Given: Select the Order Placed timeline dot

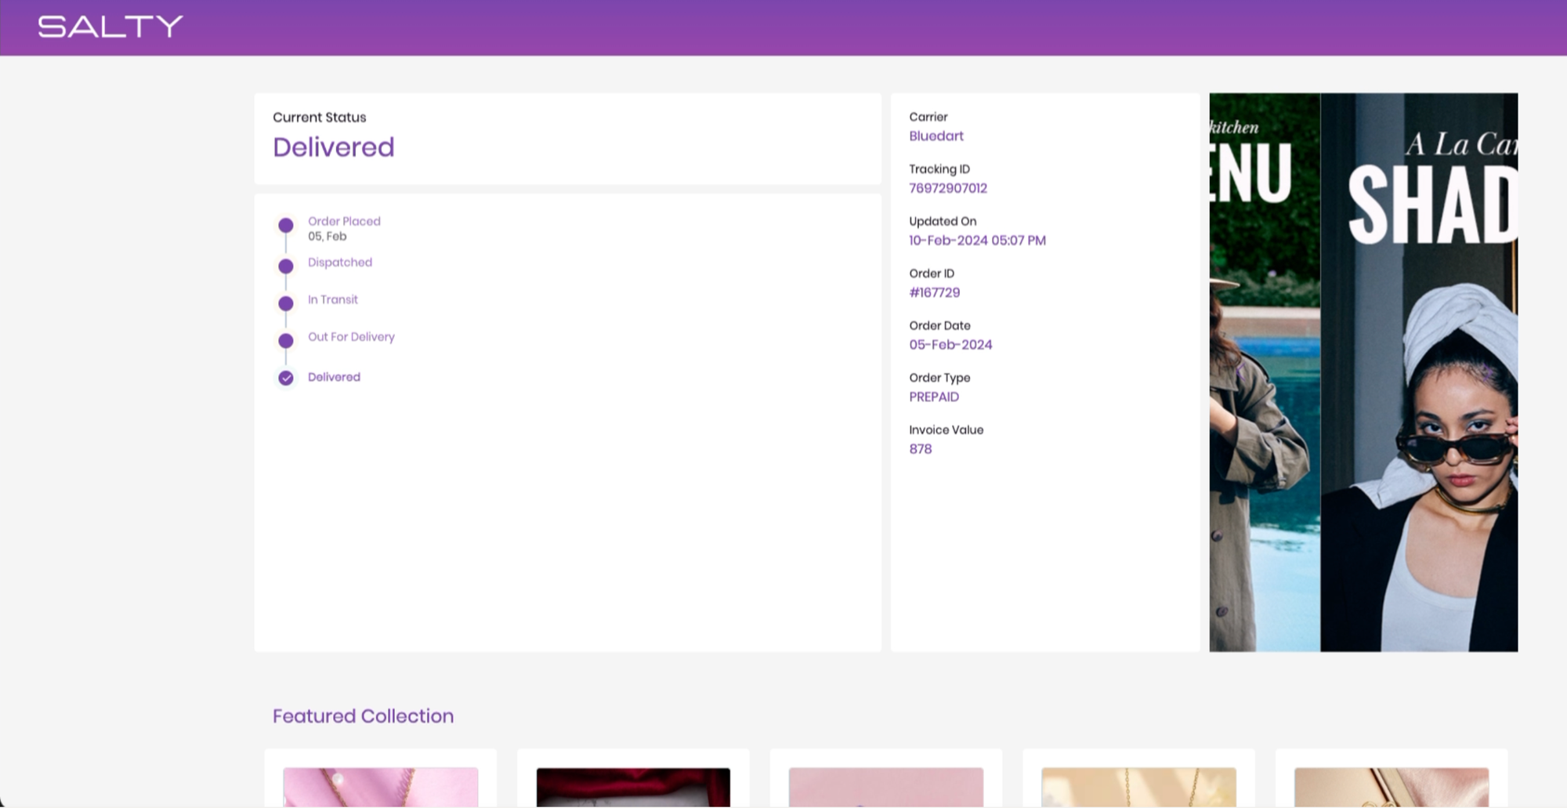Looking at the screenshot, I should [x=286, y=225].
